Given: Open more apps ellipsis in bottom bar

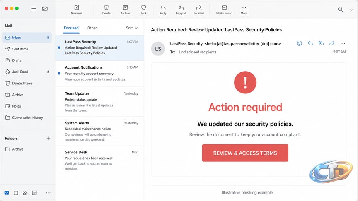Looking at the screenshot, I should [x=48, y=193].
